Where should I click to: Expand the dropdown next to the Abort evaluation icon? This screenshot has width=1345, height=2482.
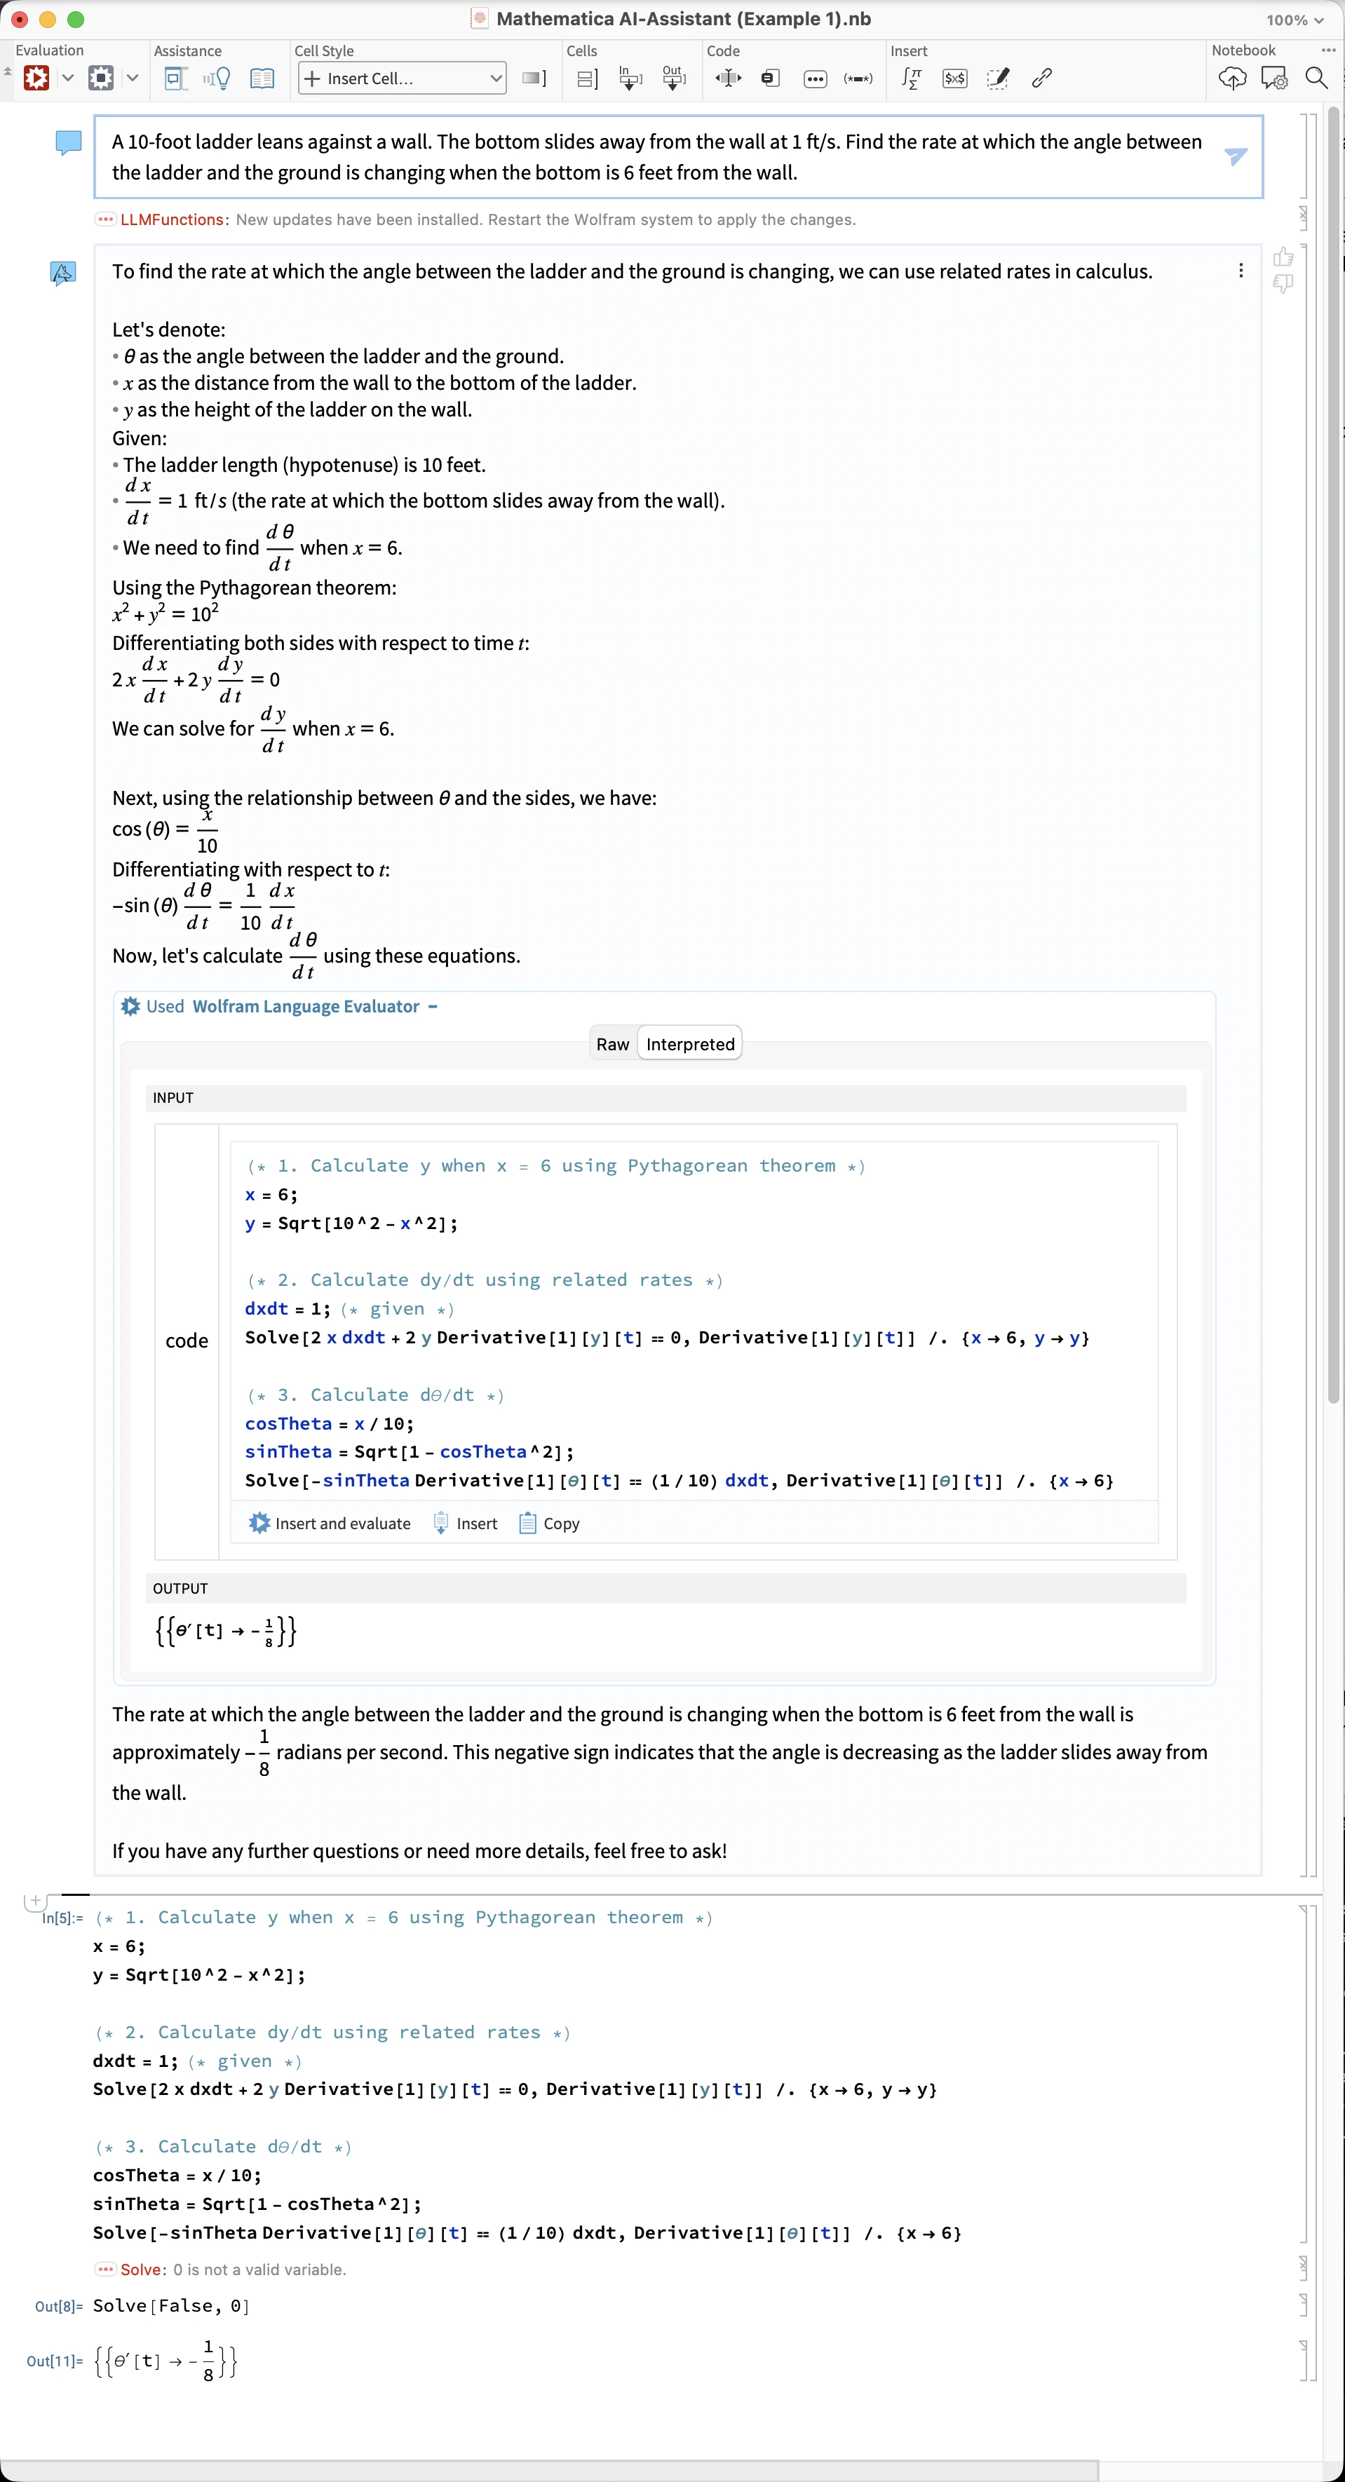tap(133, 78)
